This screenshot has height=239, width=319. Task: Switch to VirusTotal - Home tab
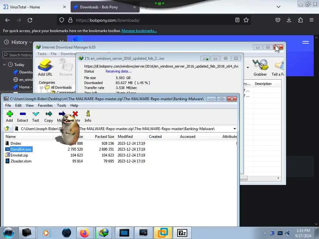point(35,7)
